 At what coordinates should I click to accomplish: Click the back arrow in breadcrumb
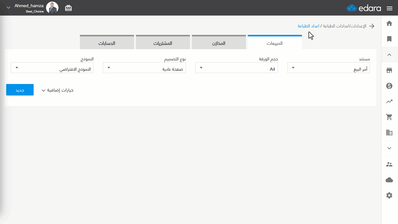(x=372, y=26)
